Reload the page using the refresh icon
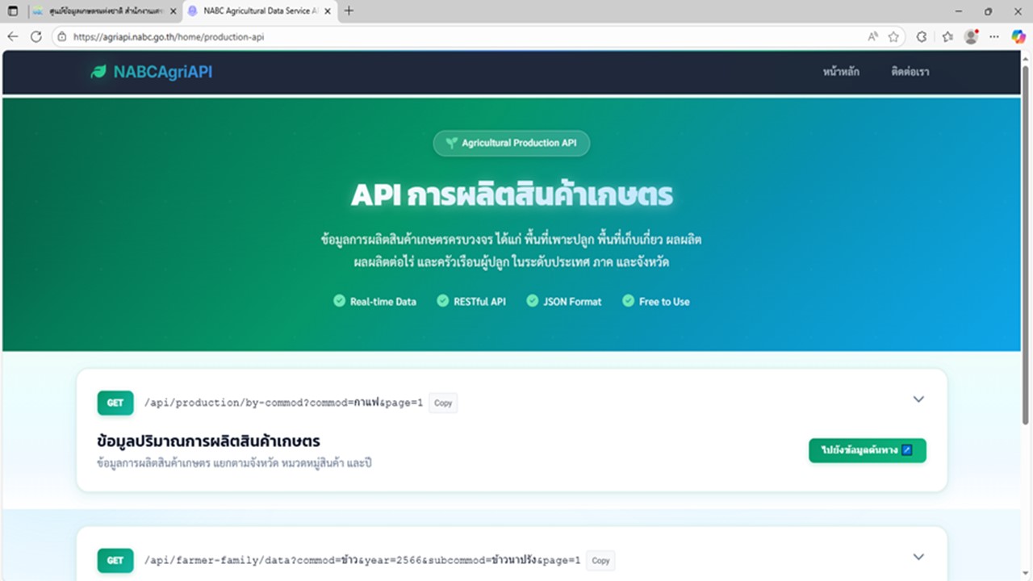This screenshot has width=1033, height=581. pyautogui.click(x=36, y=36)
